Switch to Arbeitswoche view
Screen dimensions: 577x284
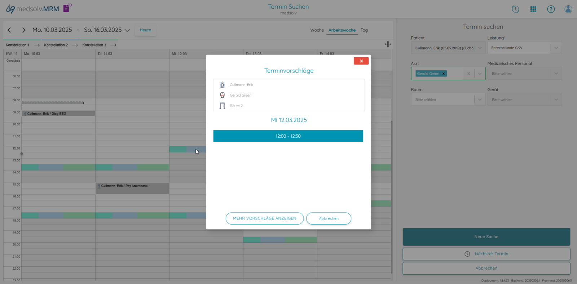coord(342,30)
